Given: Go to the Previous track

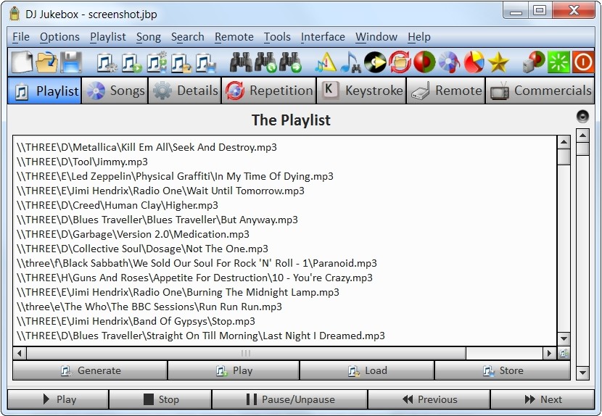Looking at the screenshot, I should tap(429, 399).
